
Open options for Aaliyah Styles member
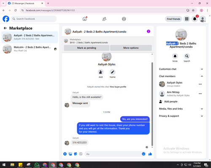(200, 84)
